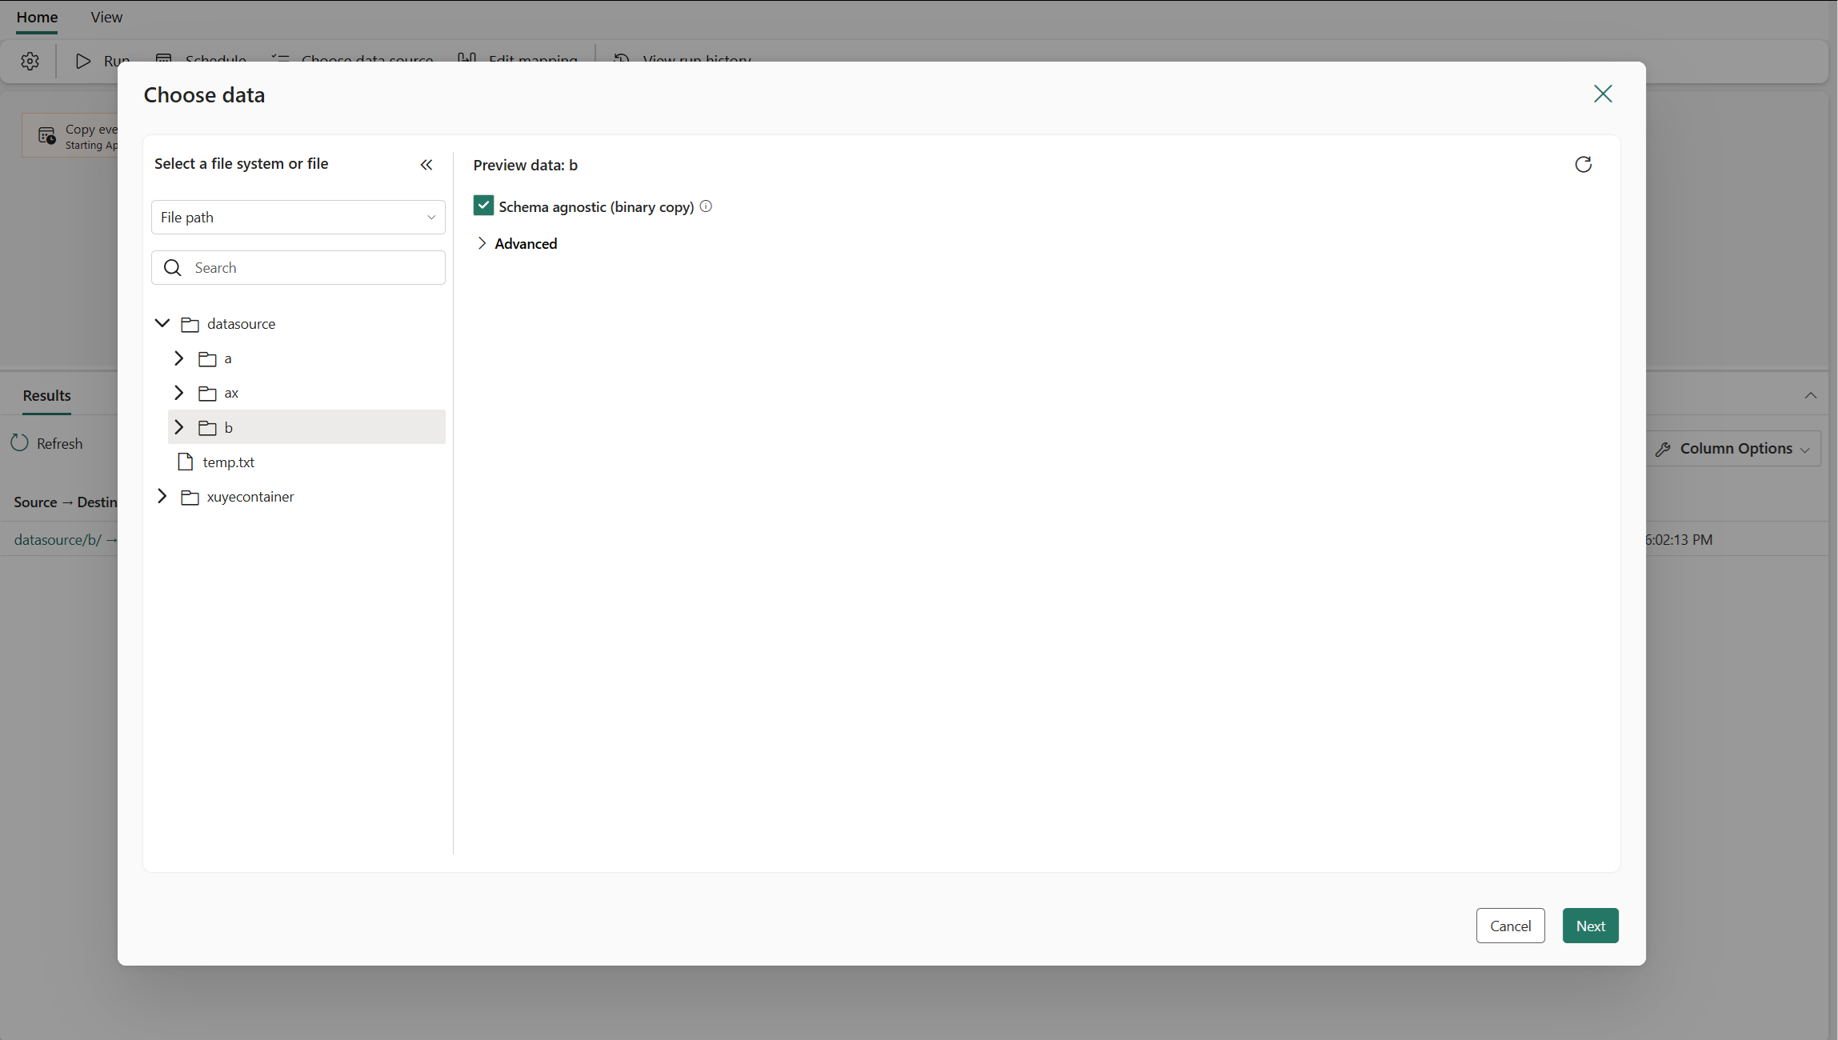Expand folder ax chevron
The width and height of the screenshot is (1838, 1040).
(x=179, y=393)
